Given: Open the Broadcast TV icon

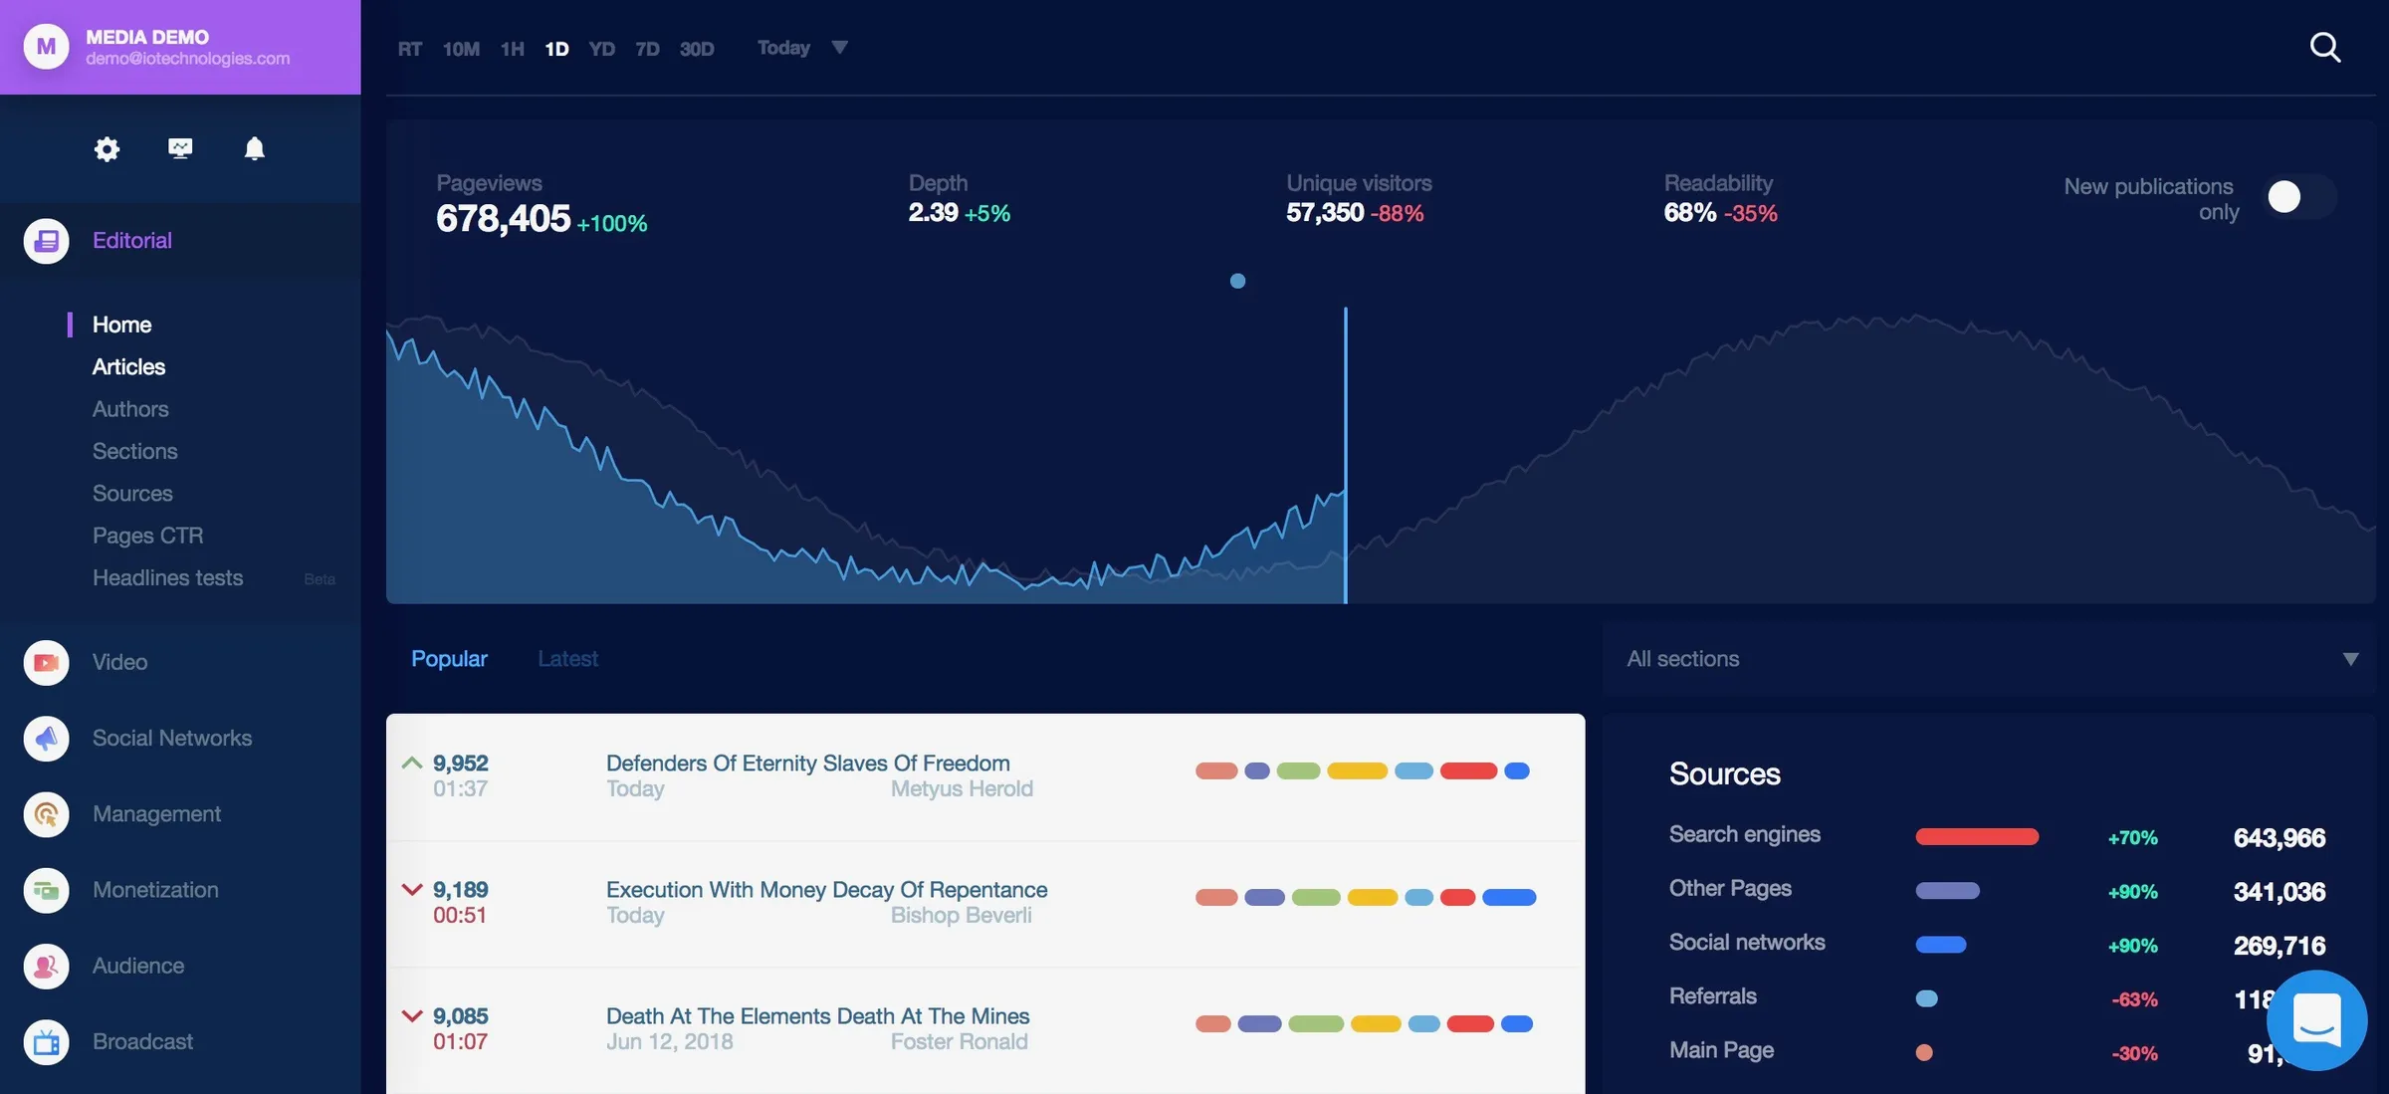Looking at the screenshot, I should click(x=46, y=1041).
